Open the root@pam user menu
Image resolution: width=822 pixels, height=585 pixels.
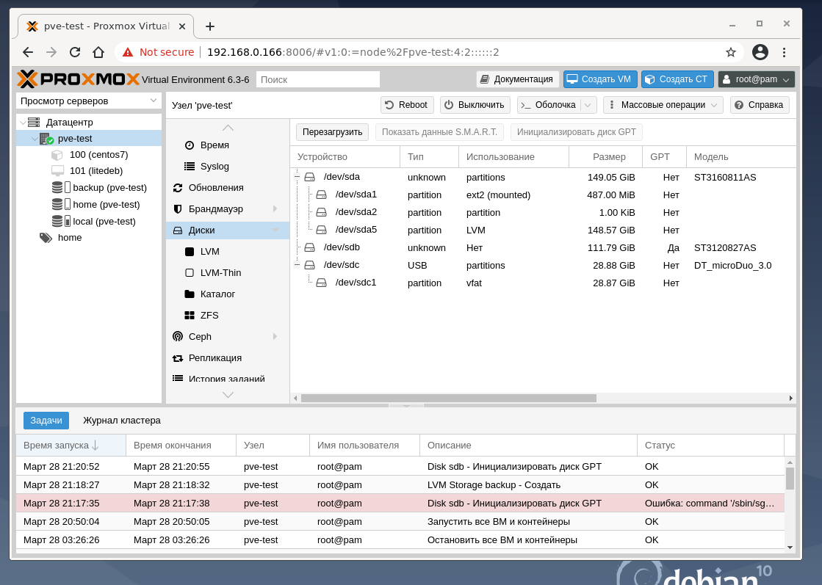[x=756, y=79]
